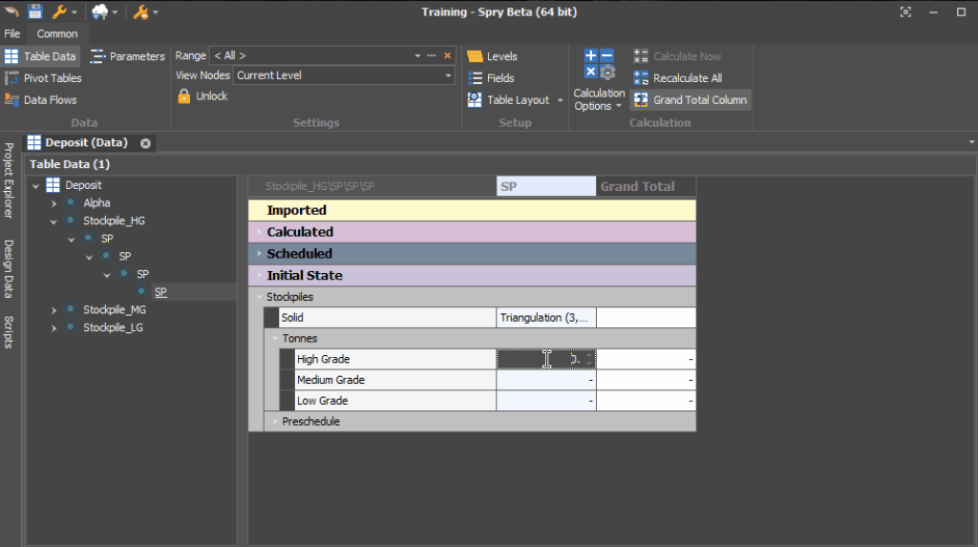Expand the Stockpile_MG tree node

pos(54,310)
